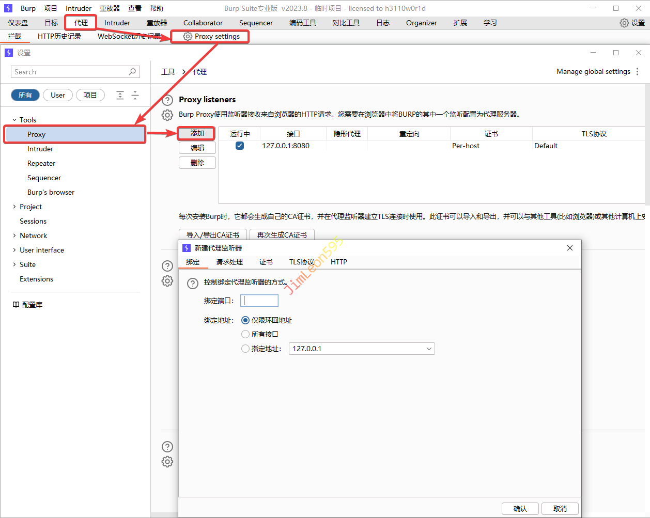Open the TLS协议 tab in the dialog
Screen dimensions: 650x518
click(x=301, y=262)
